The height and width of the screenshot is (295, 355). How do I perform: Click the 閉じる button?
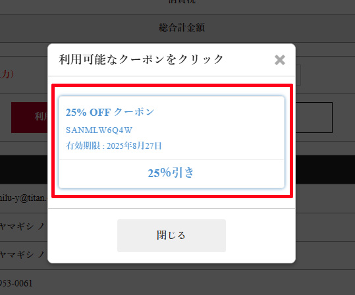pos(171,236)
